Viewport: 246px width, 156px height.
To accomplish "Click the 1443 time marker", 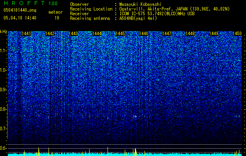I will (x=73, y=34).
